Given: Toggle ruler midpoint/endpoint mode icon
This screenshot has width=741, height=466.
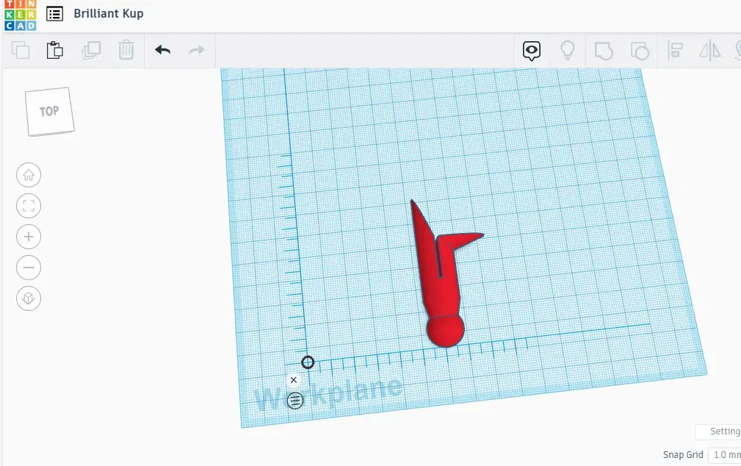Looking at the screenshot, I should coord(295,401).
